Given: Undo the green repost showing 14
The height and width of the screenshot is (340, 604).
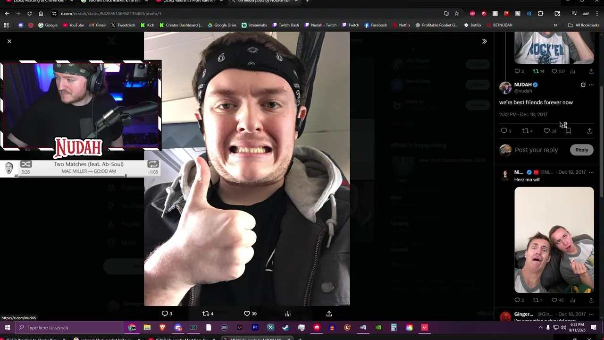Looking at the screenshot, I should [536, 71].
